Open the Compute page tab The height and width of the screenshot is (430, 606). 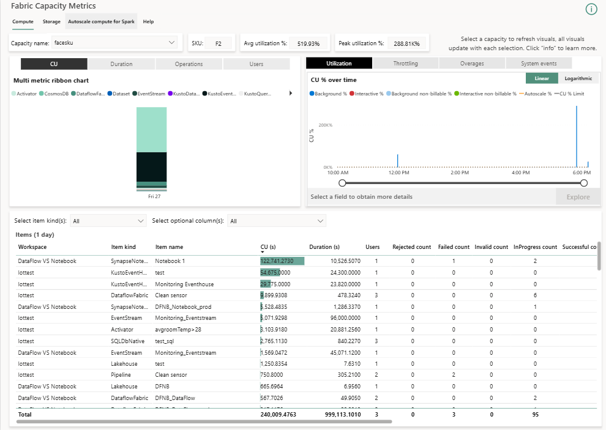[23, 21]
